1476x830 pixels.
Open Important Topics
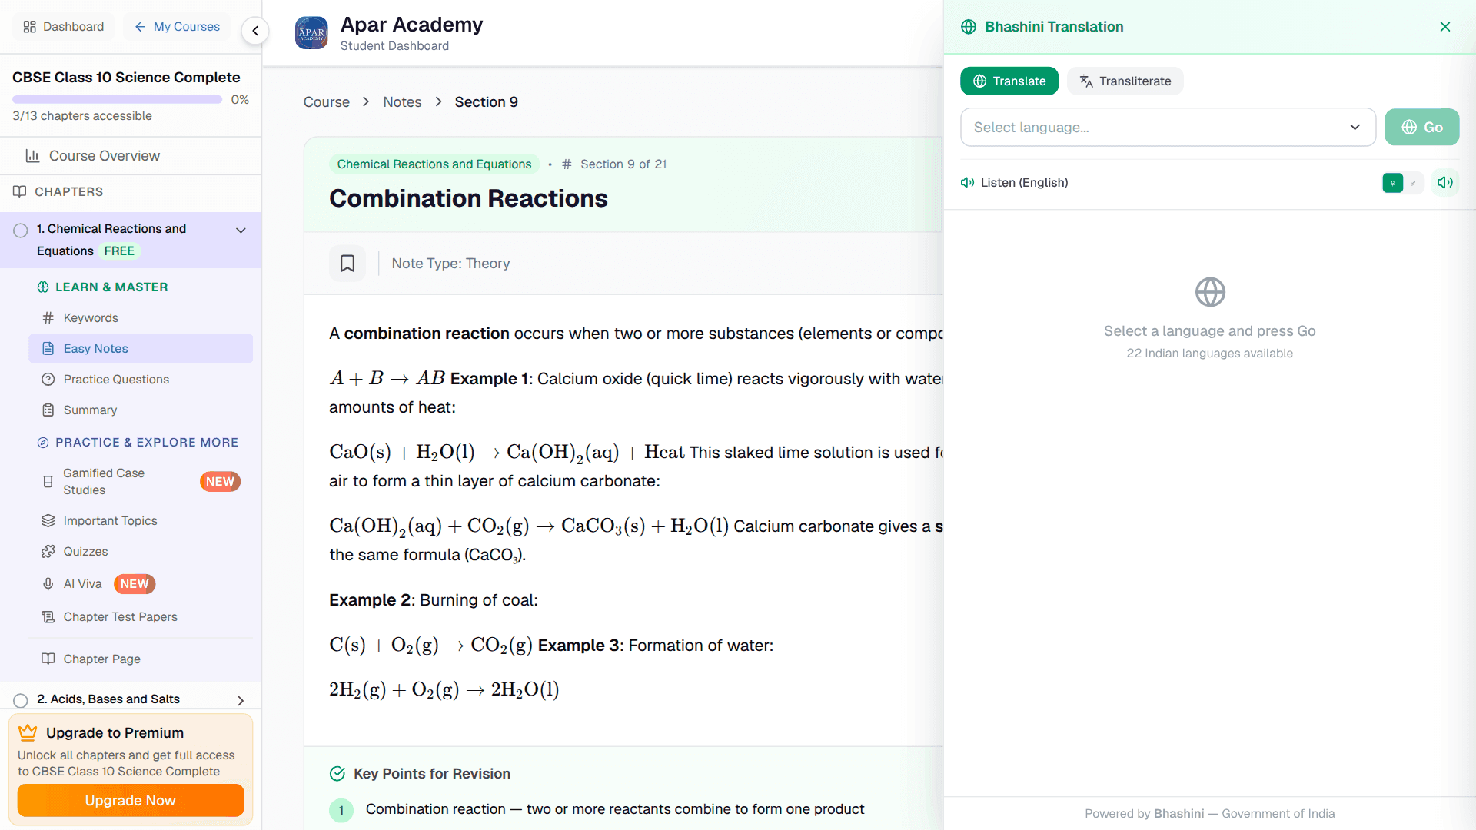(x=141, y=521)
